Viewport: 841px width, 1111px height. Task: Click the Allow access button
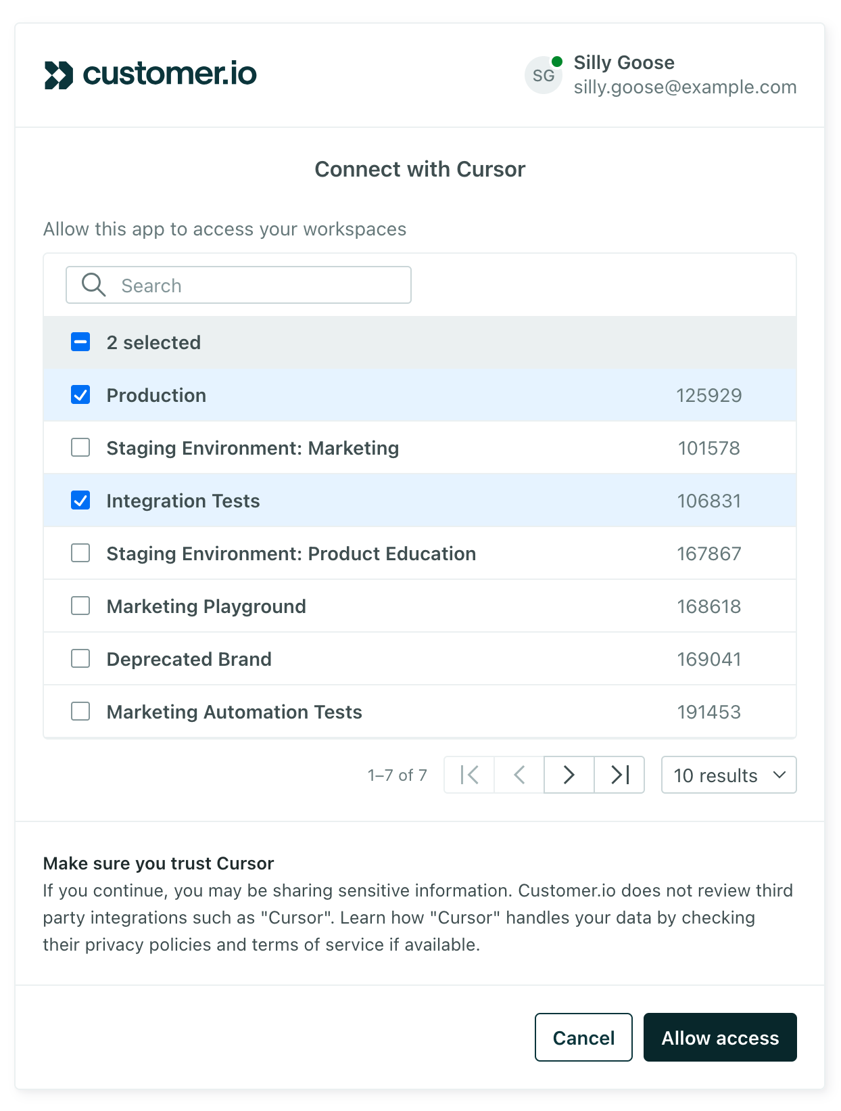[720, 1037]
